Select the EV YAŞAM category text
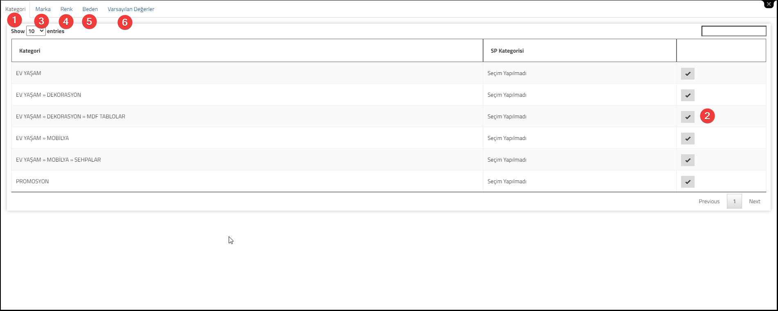 pos(29,73)
